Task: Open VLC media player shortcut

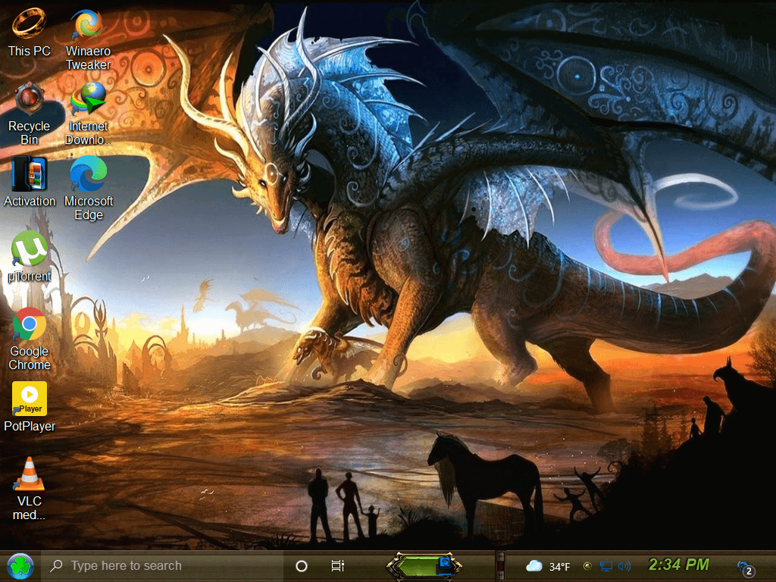Action: tap(30, 489)
